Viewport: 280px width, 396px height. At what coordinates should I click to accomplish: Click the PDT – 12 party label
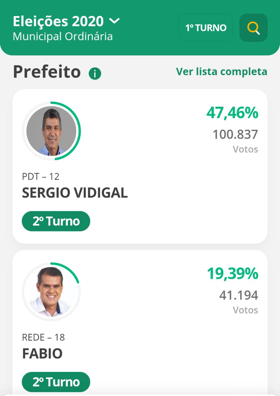coord(41,177)
